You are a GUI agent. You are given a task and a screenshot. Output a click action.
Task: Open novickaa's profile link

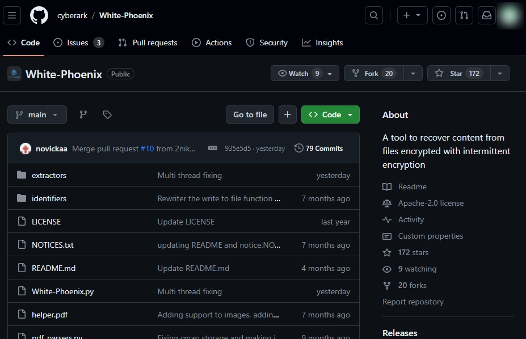[x=52, y=149]
